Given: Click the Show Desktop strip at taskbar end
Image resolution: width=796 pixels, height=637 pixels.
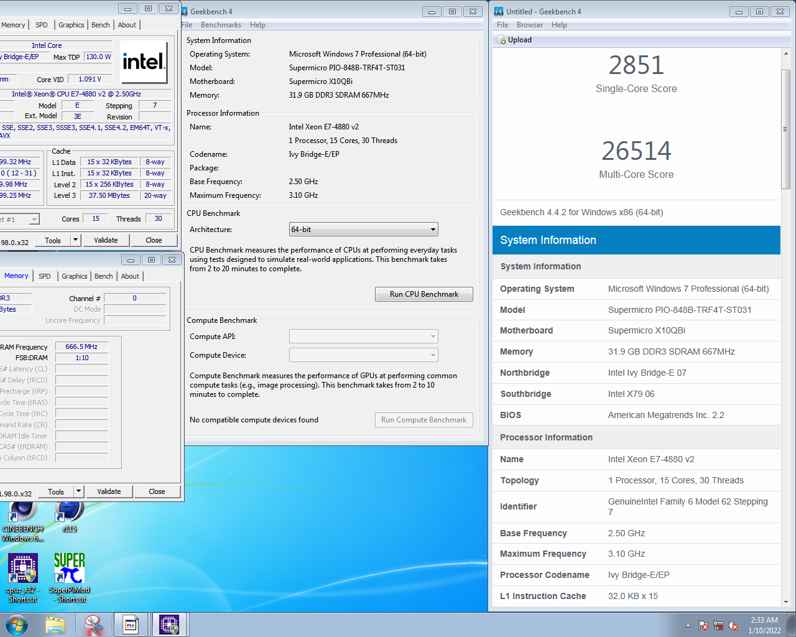Looking at the screenshot, I should [x=792, y=625].
